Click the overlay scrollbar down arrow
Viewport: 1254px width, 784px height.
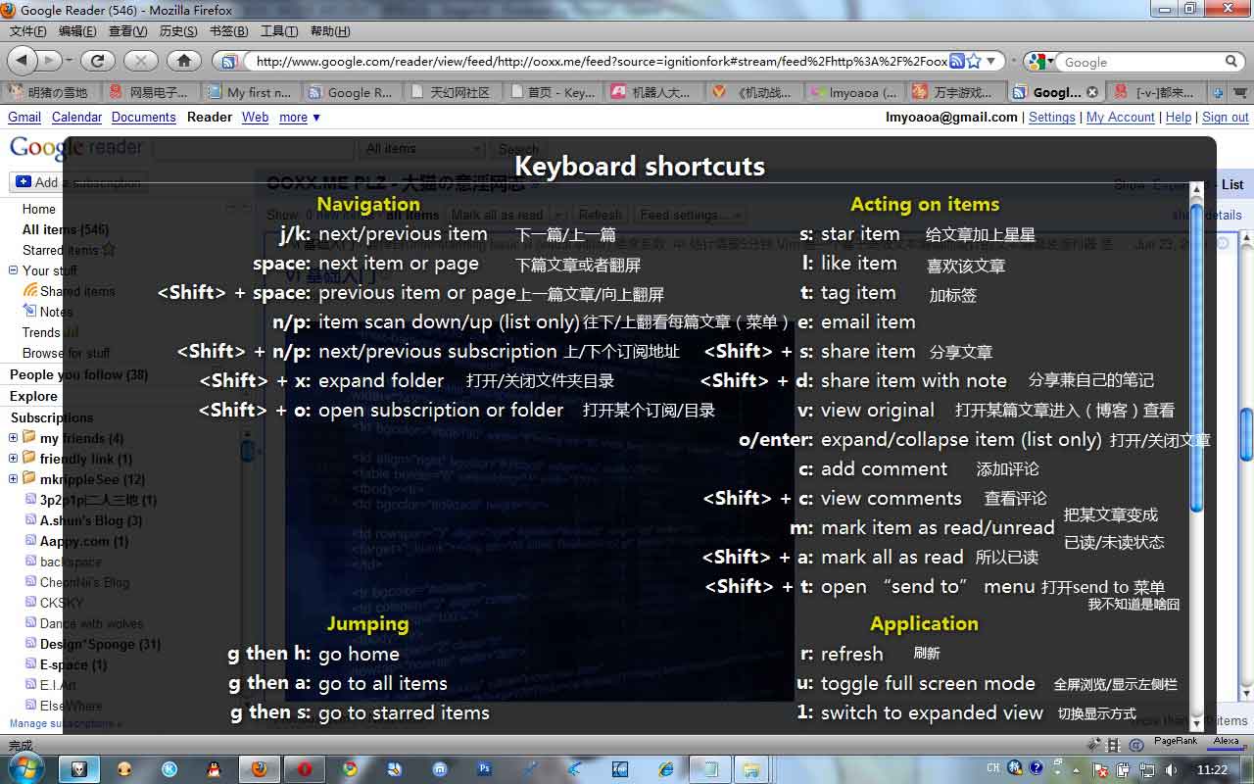pyautogui.click(x=1196, y=722)
